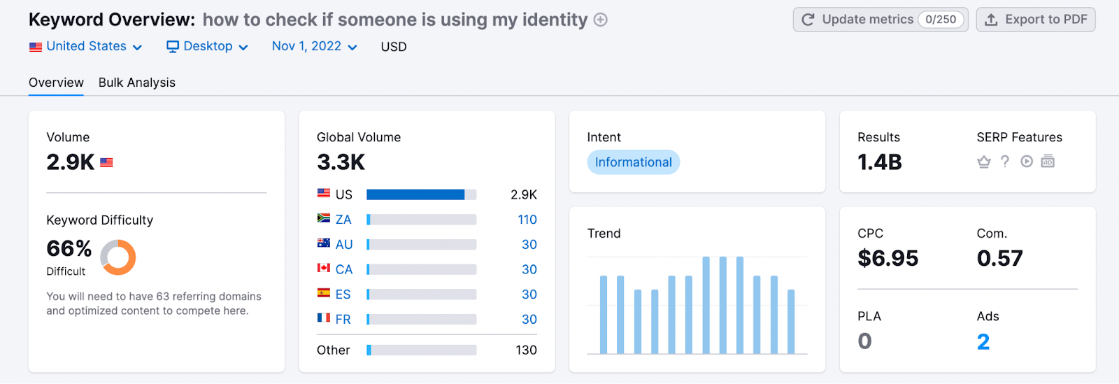Switch to the Bulk Analysis tab
Screen dimensions: 1119x384
point(137,83)
